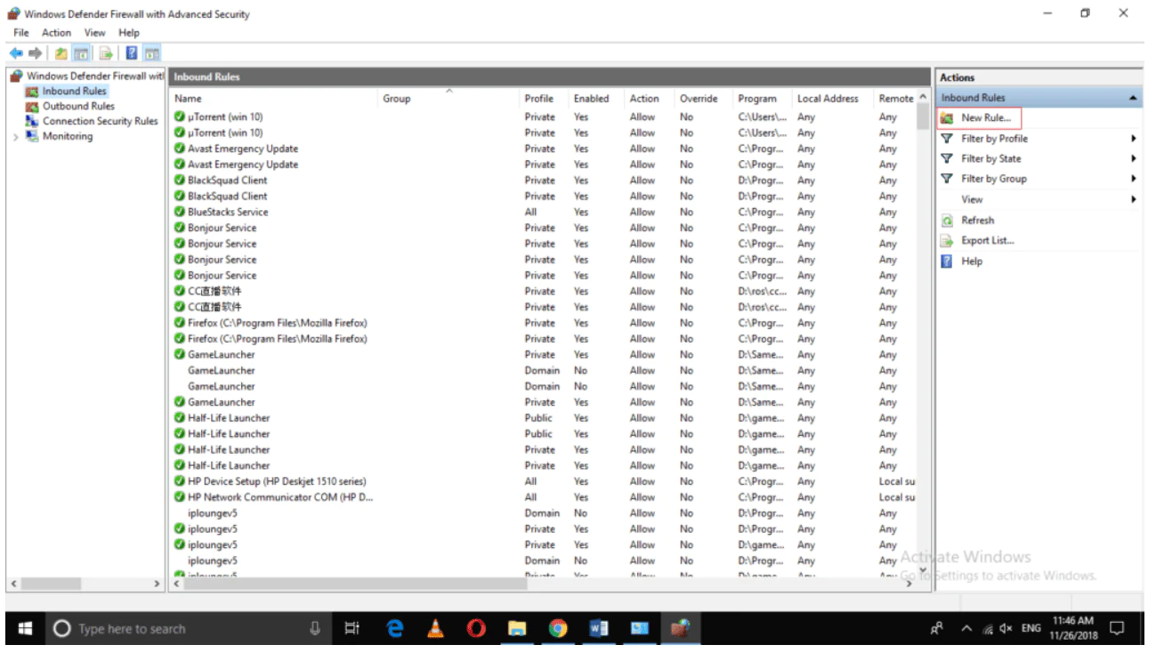Viewport: 1156px width, 653px height.
Task: Click green check icon of HP Device Setup rule
Action: (180, 481)
